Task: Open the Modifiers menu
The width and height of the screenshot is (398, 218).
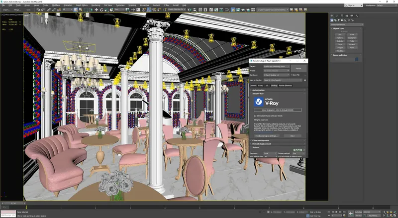Action: (x=56, y=5)
